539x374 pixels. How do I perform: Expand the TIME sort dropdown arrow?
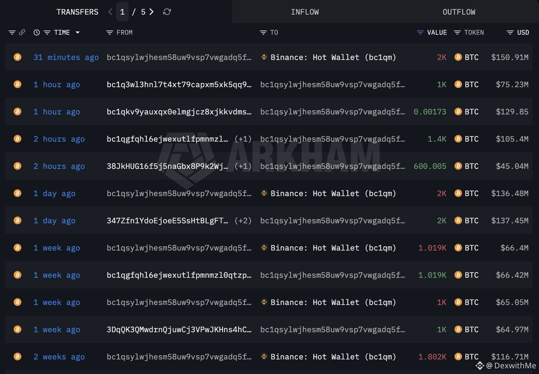pos(78,32)
